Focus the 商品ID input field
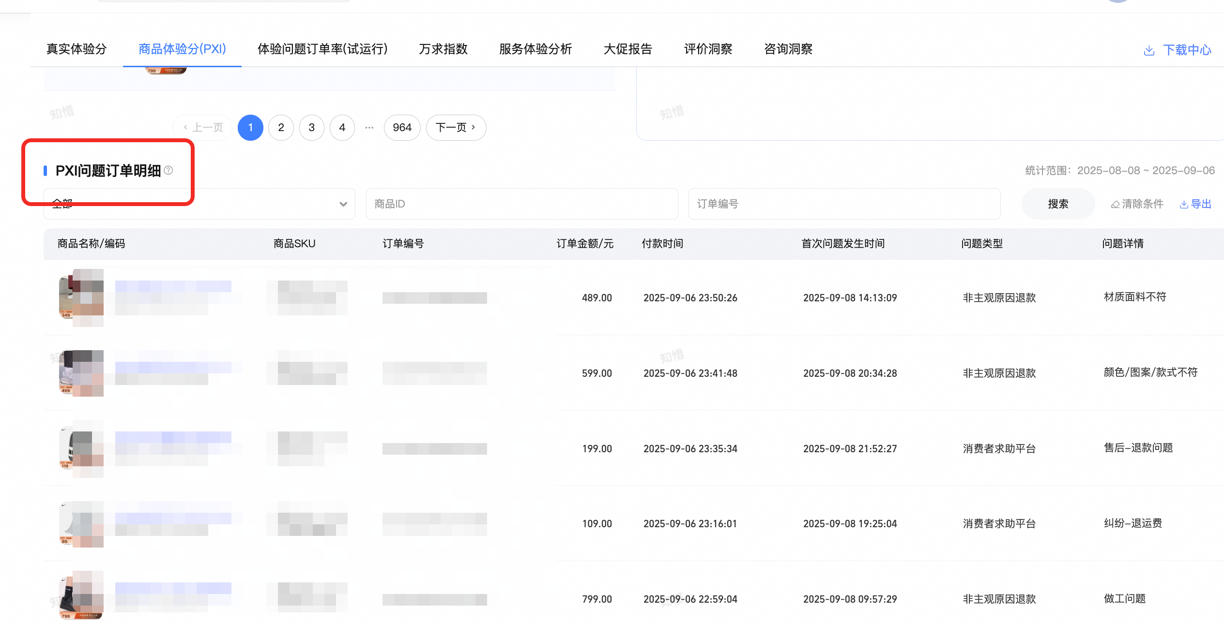The image size is (1224, 623). point(522,204)
